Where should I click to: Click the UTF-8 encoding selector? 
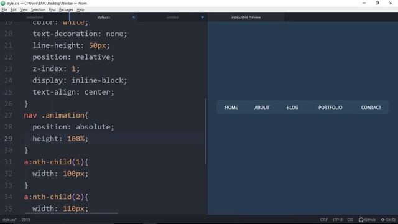[338, 220]
